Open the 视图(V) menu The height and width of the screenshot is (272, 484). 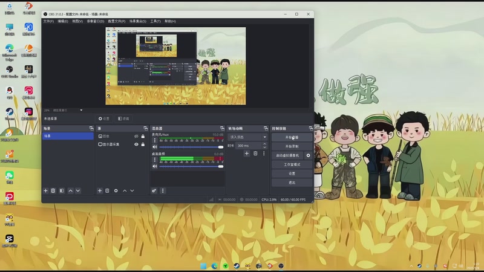tap(77, 21)
